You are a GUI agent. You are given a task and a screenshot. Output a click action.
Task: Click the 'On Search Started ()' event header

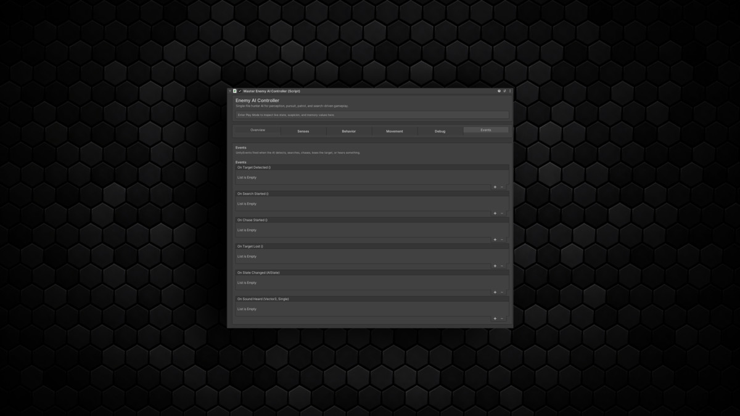(372, 194)
